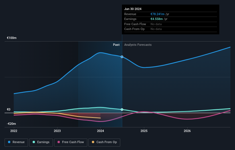Screen dimensions: 235x150
Task: Click the 2024 x-axis label
Action: click(100, 131)
